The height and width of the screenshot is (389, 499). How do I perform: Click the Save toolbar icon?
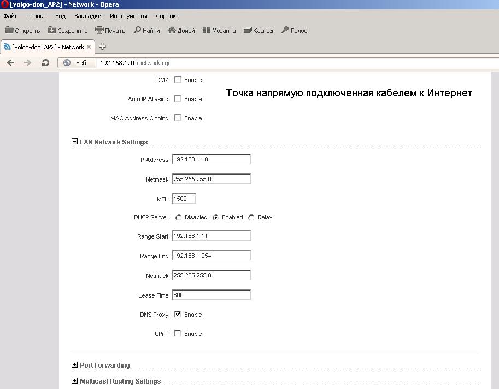tap(52, 31)
